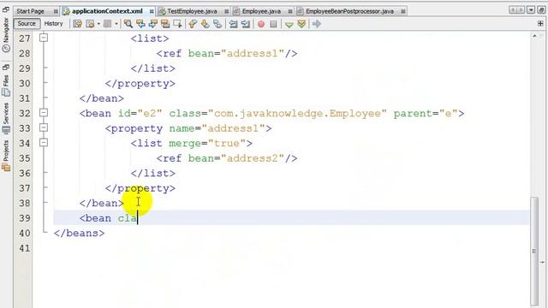
Task: Click closing </beans> tag on line 40
Action: pos(80,234)
